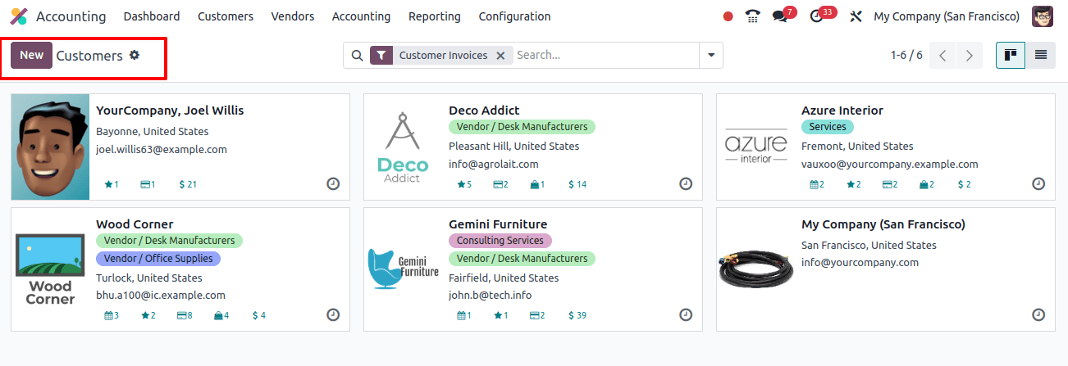Click Wood Corner calendar meetings 3
This screenshot has height=366, width=1068.
click(x=112, y=315)
